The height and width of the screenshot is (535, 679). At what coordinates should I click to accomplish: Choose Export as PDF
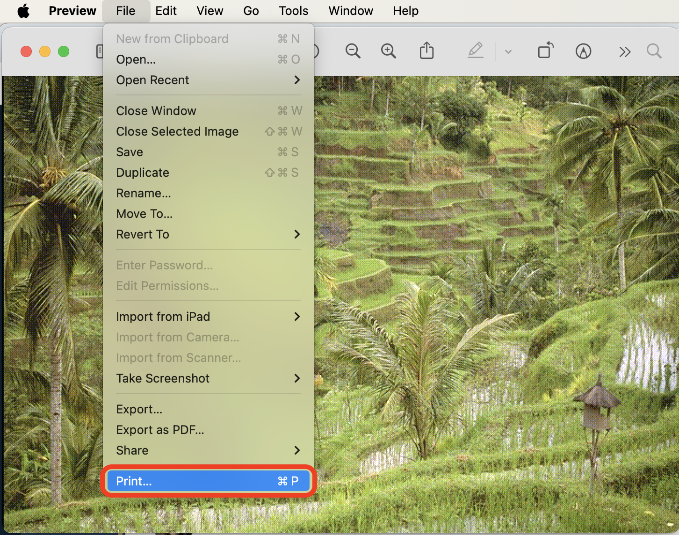click(160, 429)
